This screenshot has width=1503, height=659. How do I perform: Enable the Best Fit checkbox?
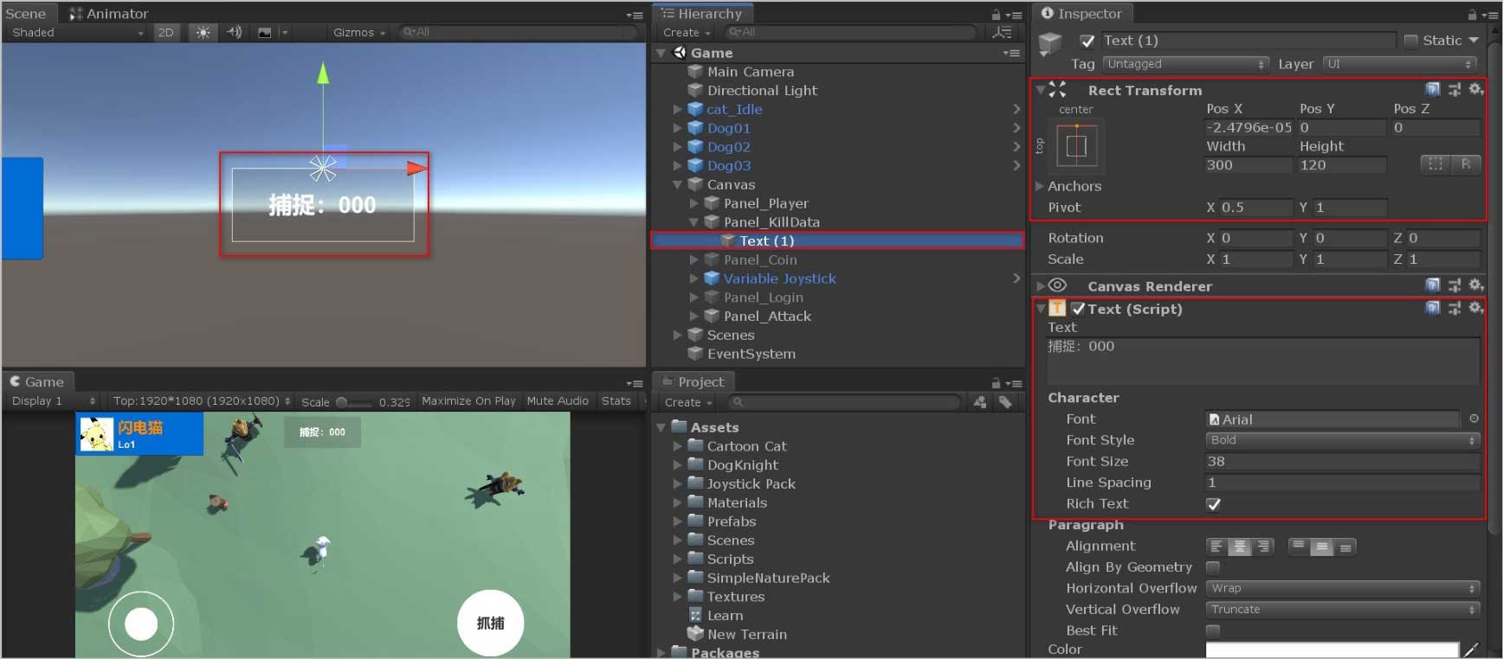(1213, 630)
